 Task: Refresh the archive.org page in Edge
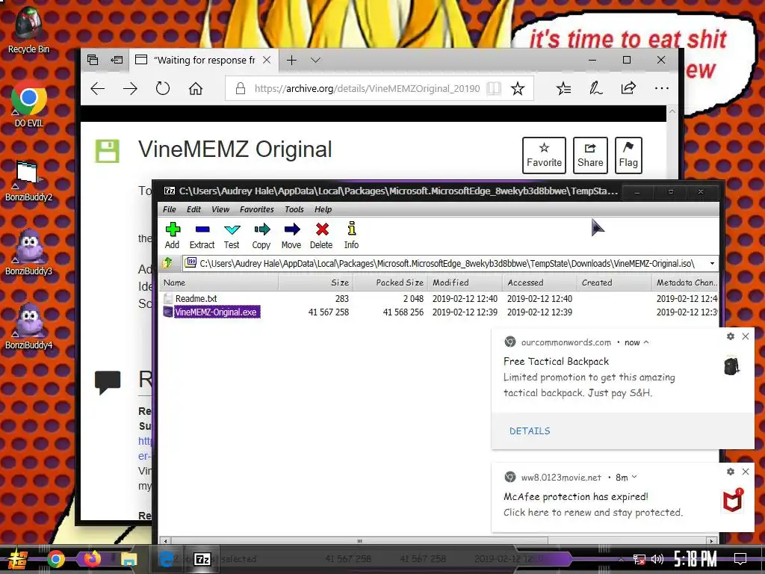(x=162, y=88)
